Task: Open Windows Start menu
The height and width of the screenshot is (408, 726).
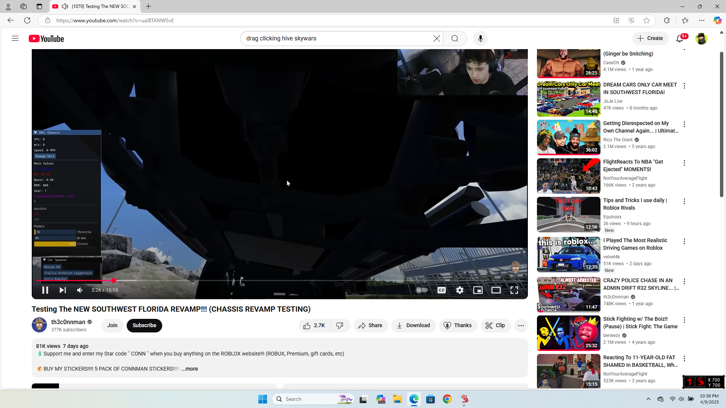Action: (x=263, y=399)
